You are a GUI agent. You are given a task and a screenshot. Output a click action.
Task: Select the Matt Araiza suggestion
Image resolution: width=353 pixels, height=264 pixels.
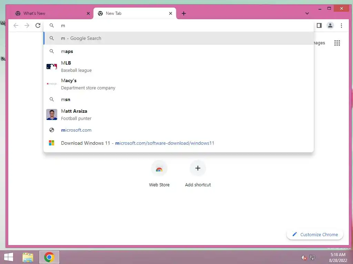pos(179,114)
